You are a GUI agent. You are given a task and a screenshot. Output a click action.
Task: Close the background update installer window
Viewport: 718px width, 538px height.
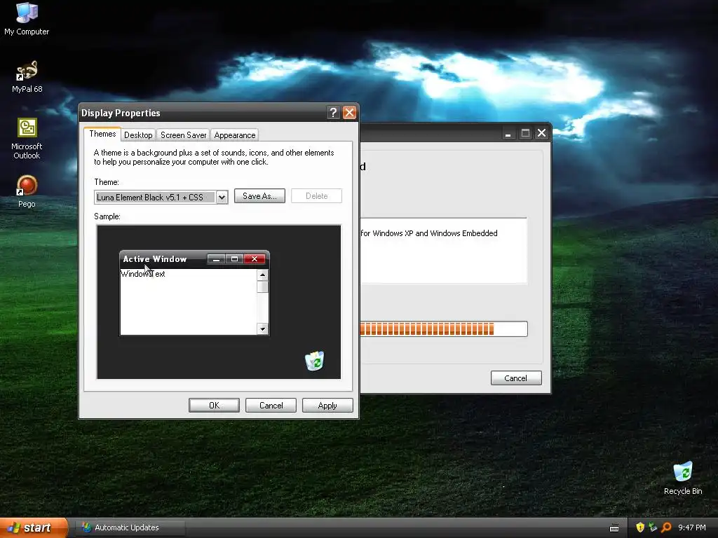pyautogui.click(x=542, y=134)
